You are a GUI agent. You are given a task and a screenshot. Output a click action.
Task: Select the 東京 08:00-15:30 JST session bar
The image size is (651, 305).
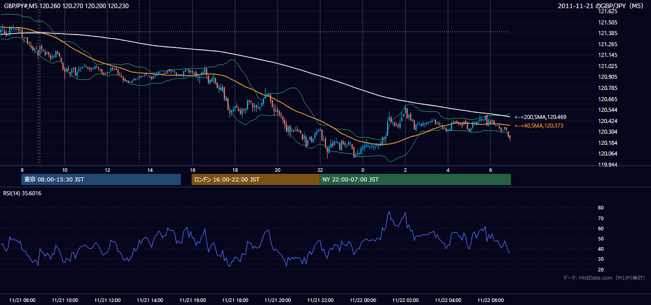point(101,179)
